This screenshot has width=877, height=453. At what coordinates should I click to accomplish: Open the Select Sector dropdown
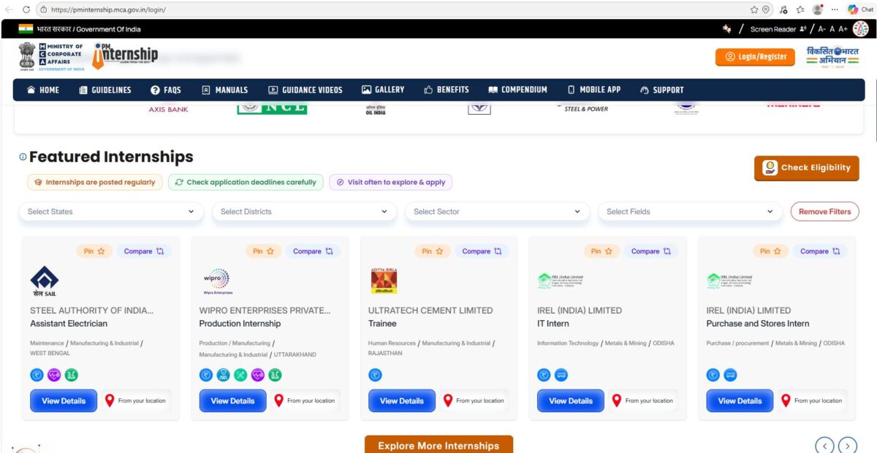click(497, 212)
